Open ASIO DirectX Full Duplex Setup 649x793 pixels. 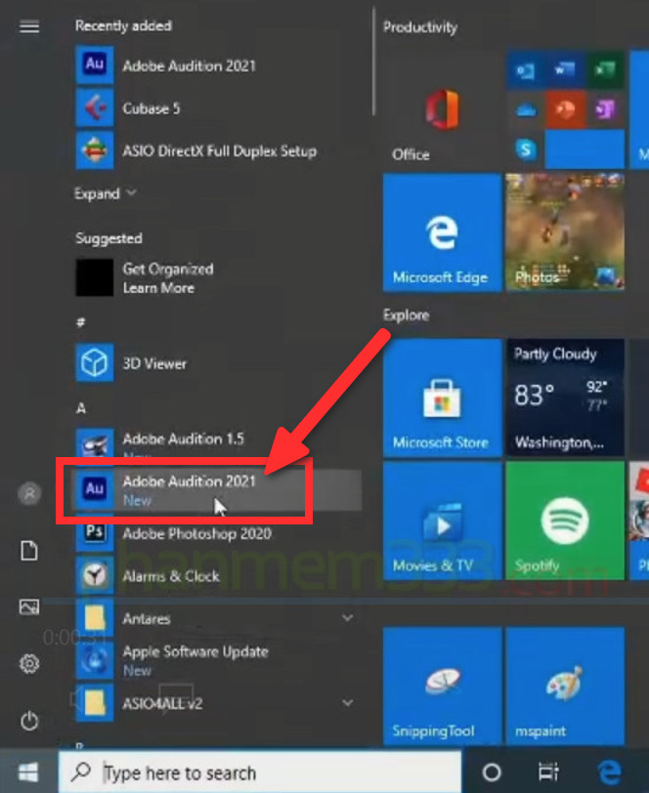coord(219,151)
